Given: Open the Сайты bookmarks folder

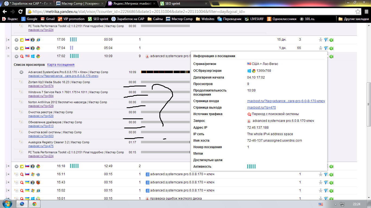Looking at the screenshot, I should coord(155,19).
